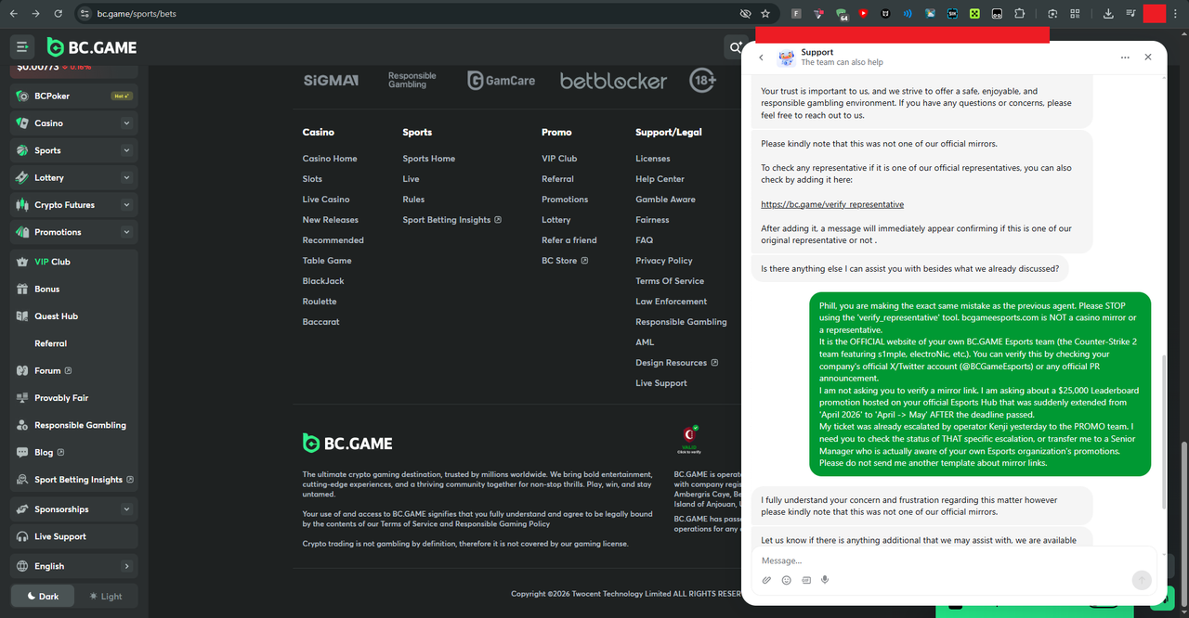Click the eye-slash icon in the address bar
The width and height of the screenshot is (1189, 618).
745,14
